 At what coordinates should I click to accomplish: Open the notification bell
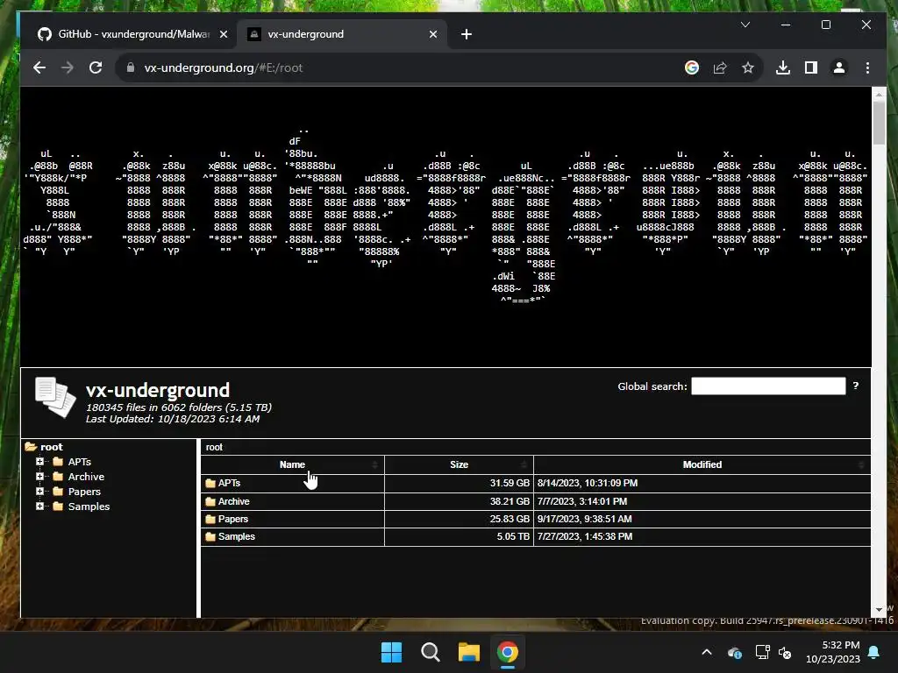pyautogui.click(x=874, y=652)
